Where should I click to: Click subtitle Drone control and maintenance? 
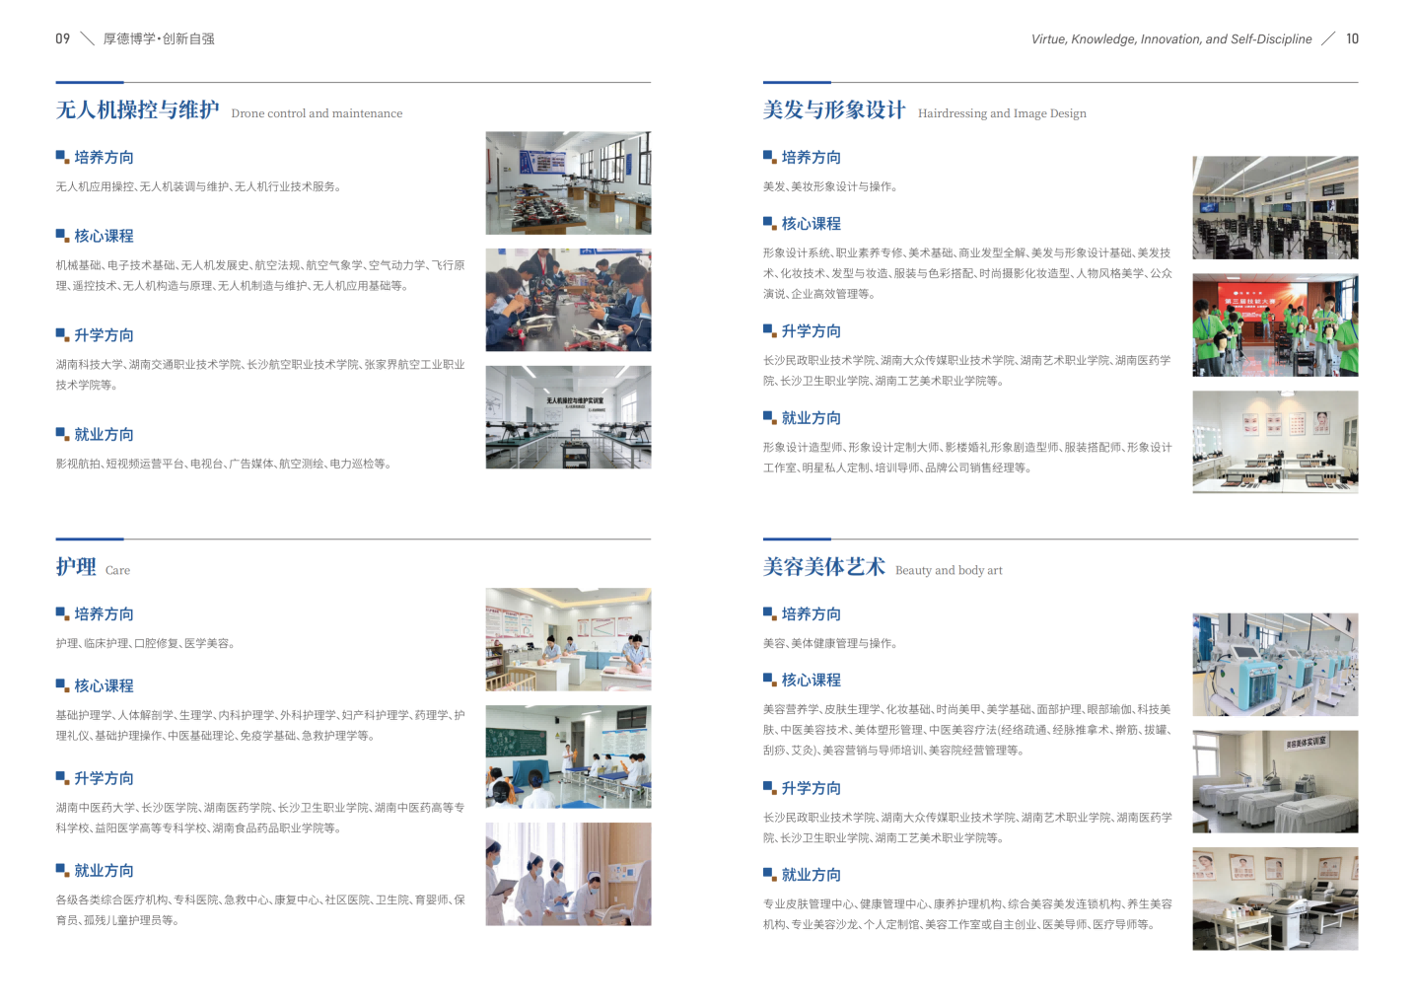(317, 113)
